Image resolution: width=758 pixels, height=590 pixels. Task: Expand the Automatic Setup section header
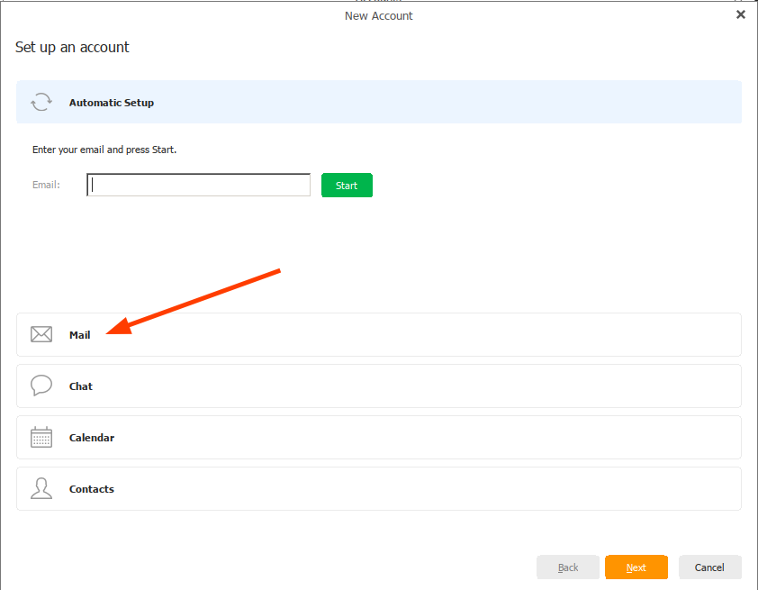[x=378, y=103]
